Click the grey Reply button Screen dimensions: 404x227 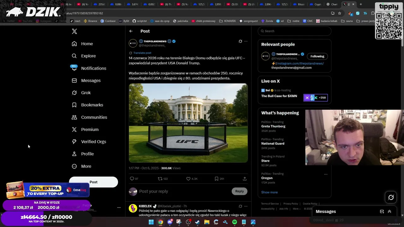tap(240, 191)
